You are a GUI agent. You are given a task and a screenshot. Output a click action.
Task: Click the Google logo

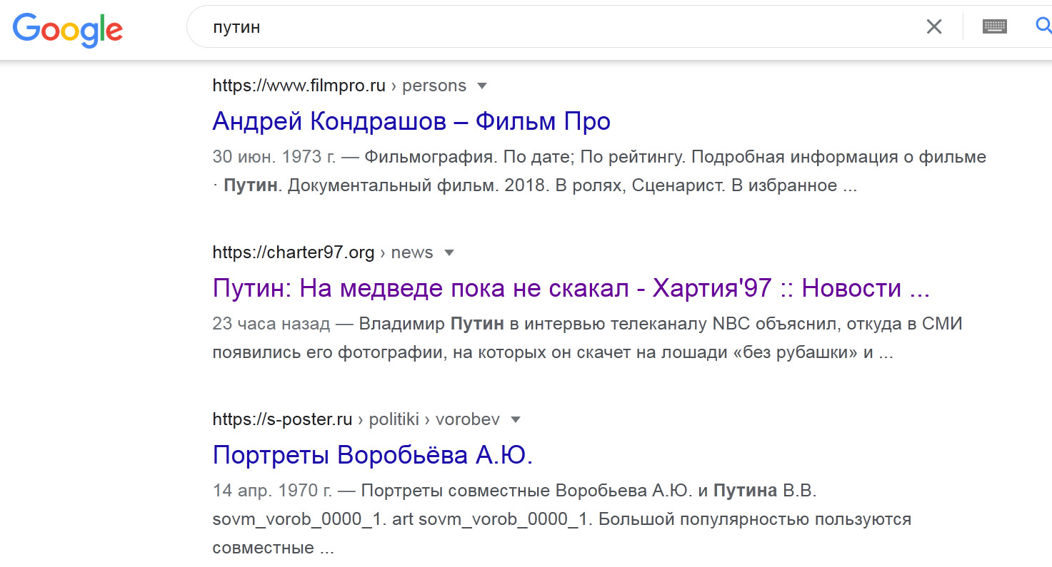(x=68, y=29)
